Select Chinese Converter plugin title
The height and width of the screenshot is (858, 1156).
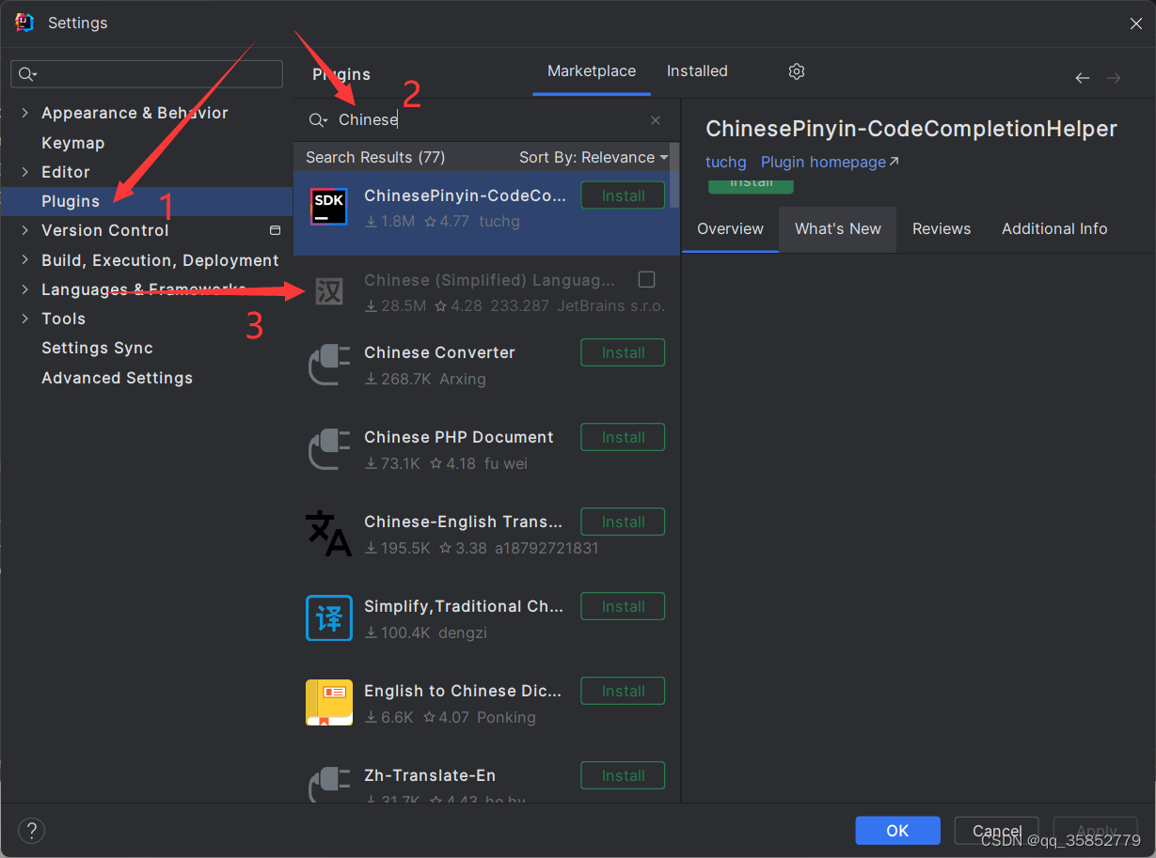click(x=439, y=352)
